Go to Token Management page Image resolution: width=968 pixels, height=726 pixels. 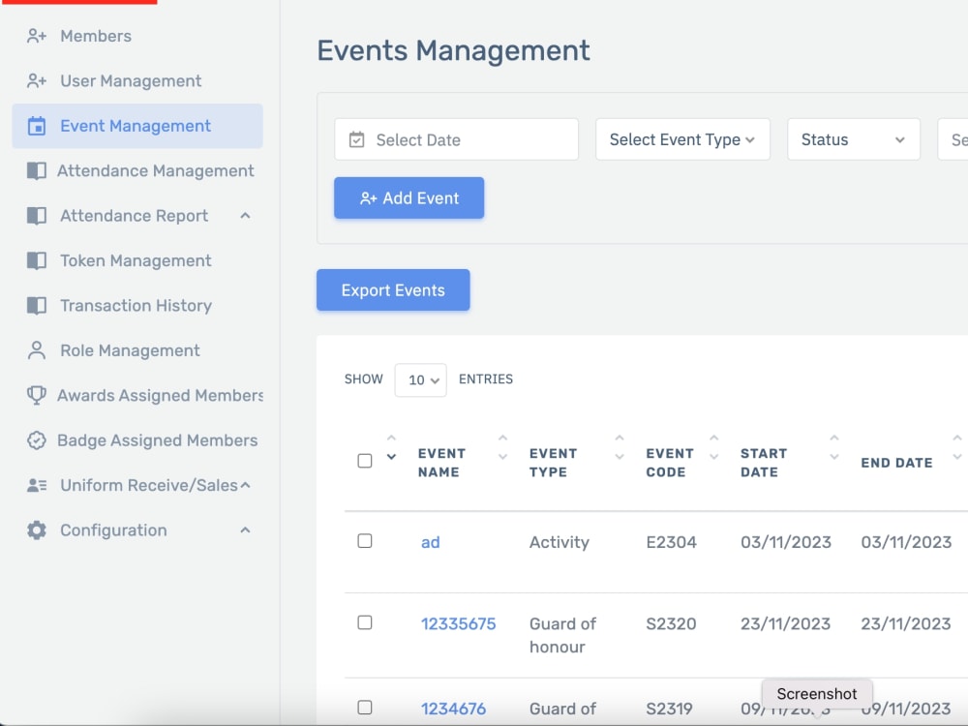point(136,261)
